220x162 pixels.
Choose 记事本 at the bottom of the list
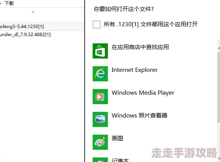tap(120, 160)
